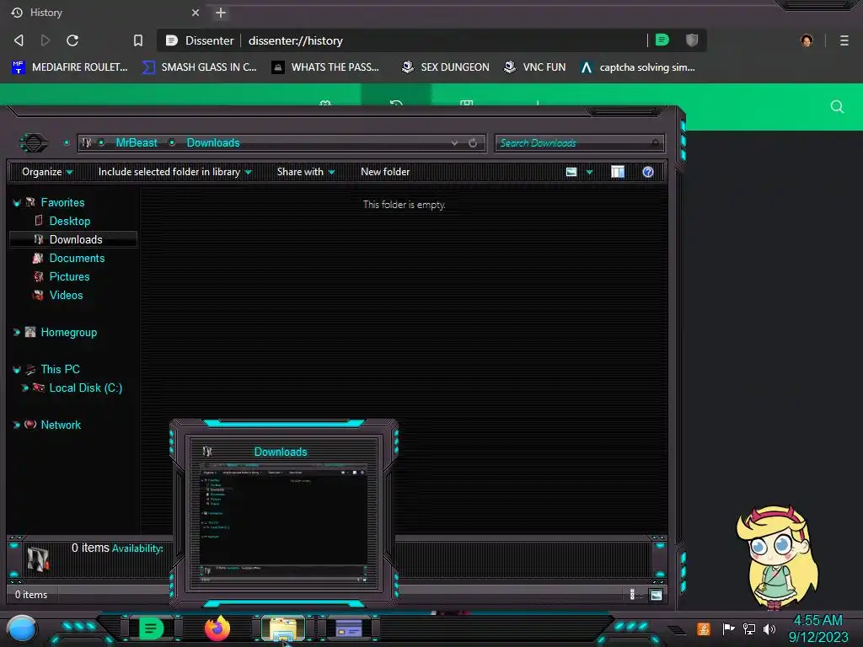Collapse the This PC node
Viewport: 863px width, 647px height.
pos(17,370)
